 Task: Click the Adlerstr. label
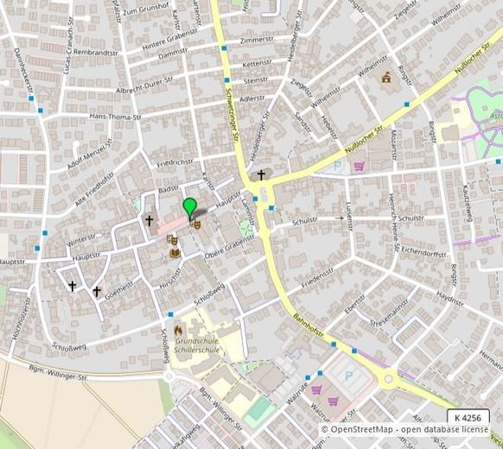[252, 98]
